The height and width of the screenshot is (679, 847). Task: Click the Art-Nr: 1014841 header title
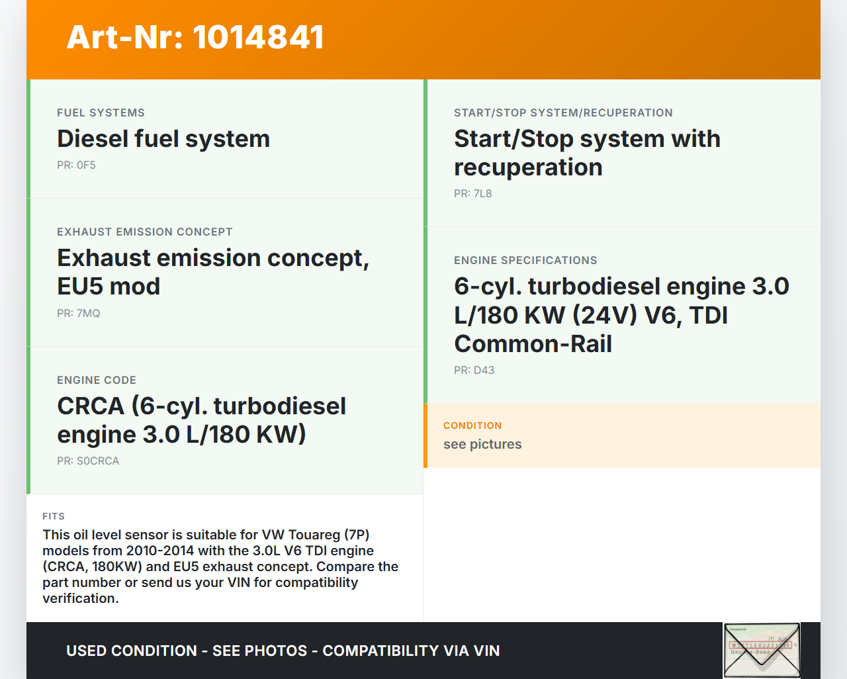pos(195,37)
